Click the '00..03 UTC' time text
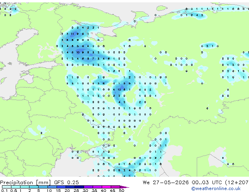Viewport: 249px width, 192px height. 207,183
